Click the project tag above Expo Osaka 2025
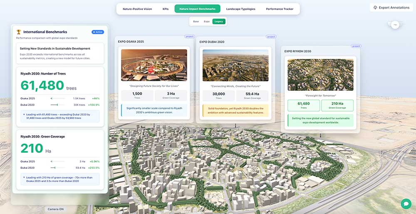Image resolution: width=416 pixels, height=214 pixels. pos(190,36)
